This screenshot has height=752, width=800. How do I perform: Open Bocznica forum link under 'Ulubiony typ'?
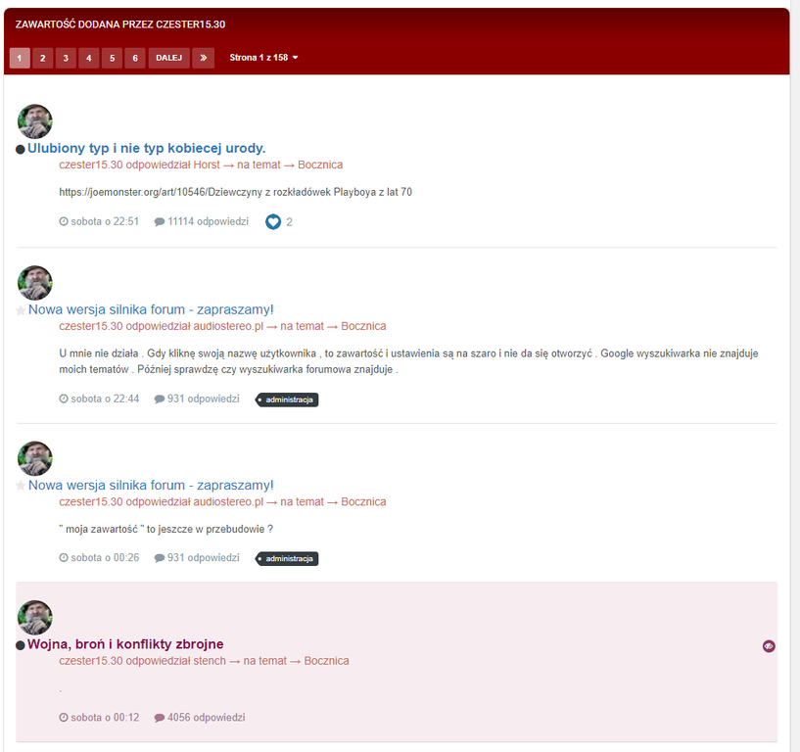[x=320, y=164]
